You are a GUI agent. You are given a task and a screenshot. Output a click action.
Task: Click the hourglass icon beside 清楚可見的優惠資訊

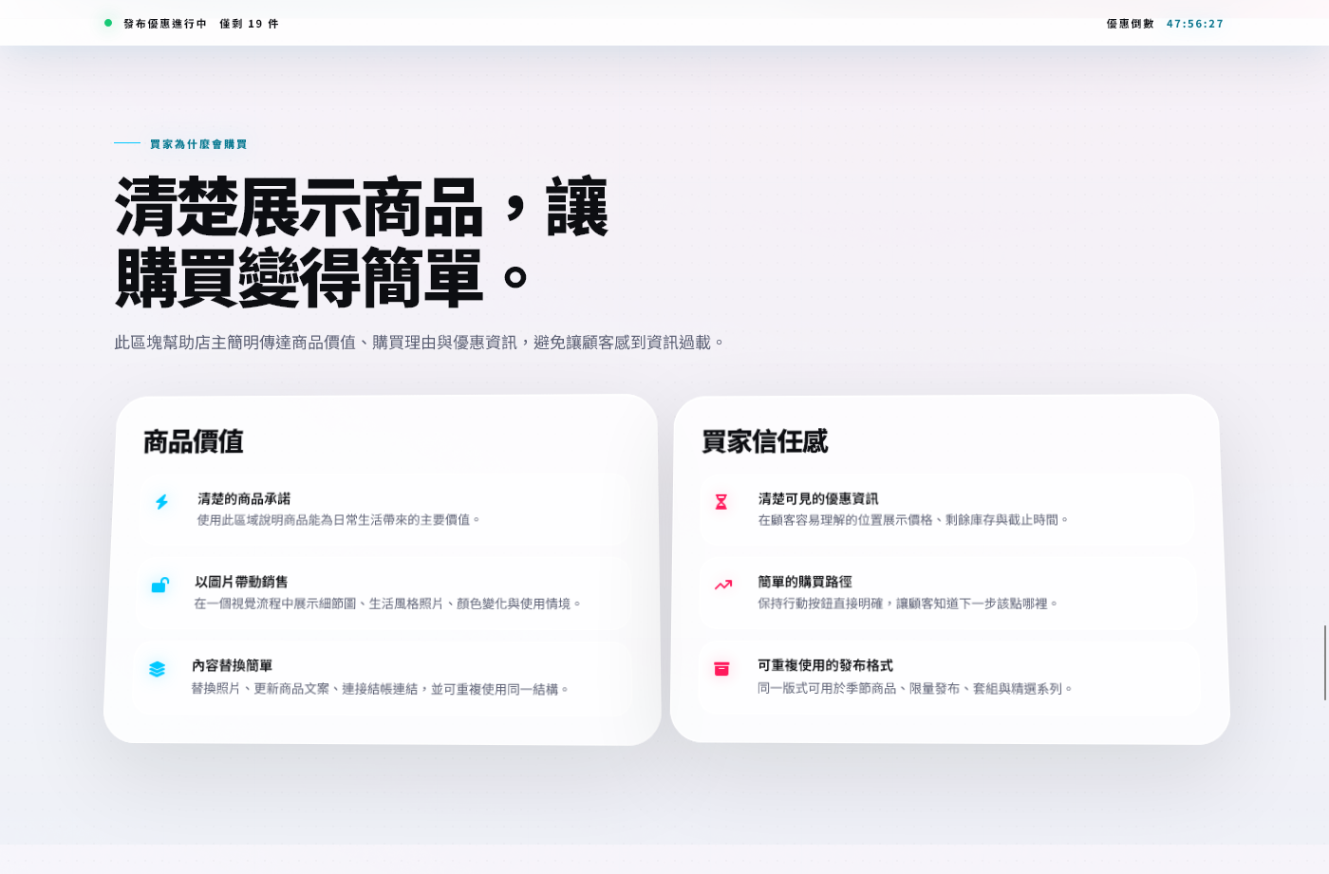(x=721, y=502)
